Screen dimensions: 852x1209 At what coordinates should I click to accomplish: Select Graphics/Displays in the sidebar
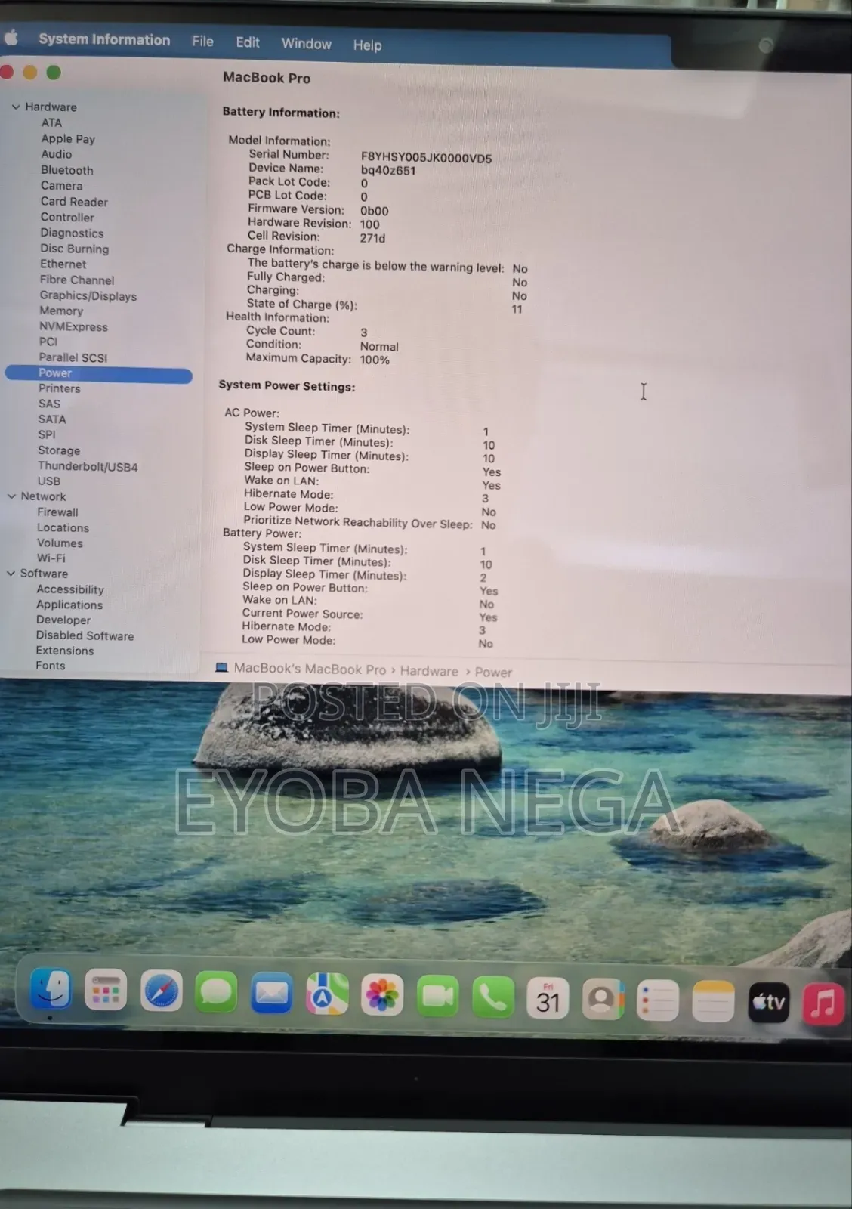(88, 295)
